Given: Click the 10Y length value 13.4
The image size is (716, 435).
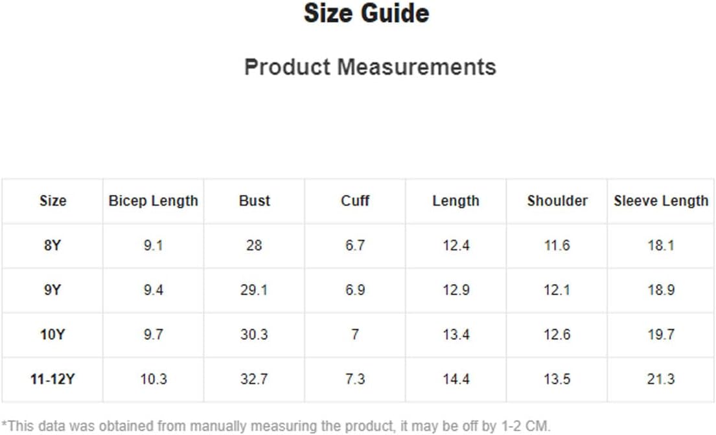Looking at the screenshot, I should pos(456,335).
